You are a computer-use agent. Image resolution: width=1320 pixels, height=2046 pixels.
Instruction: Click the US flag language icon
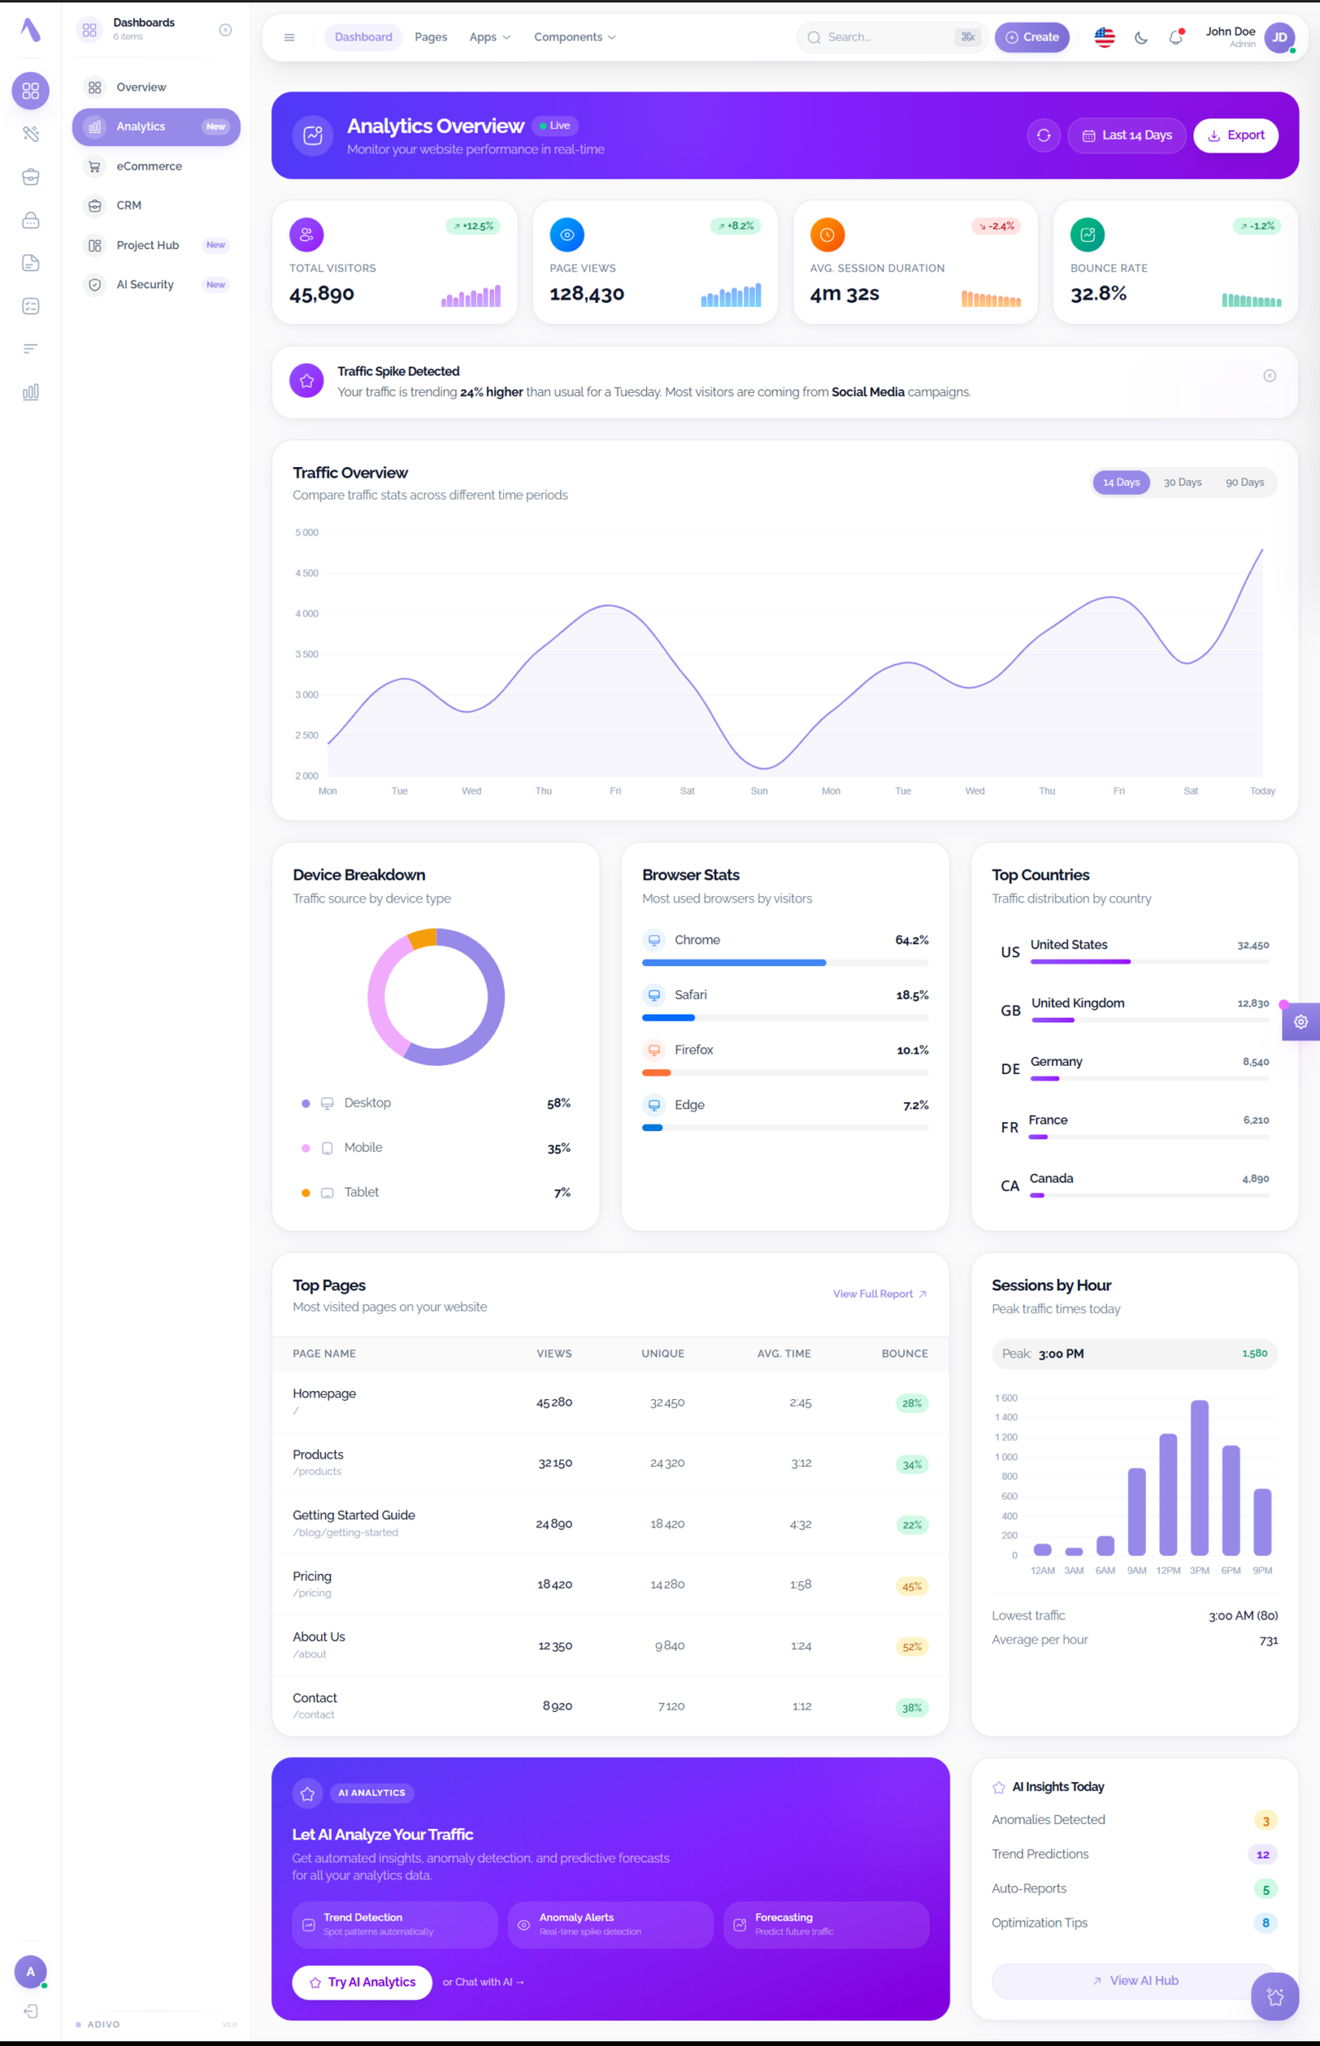(x=1104, y=38)
